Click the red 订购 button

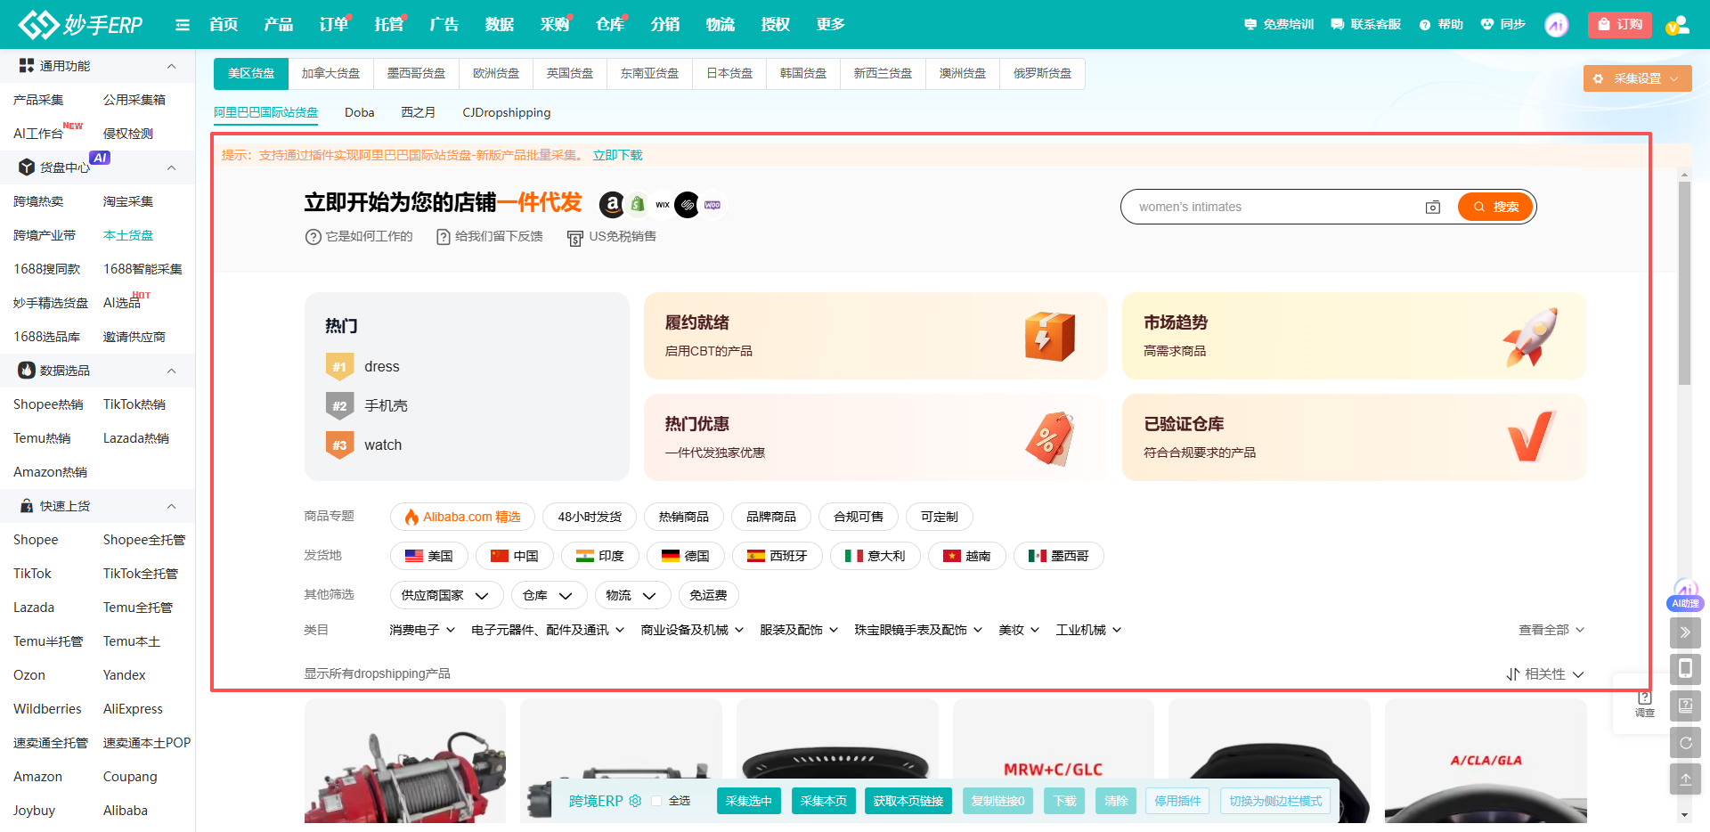click(1620, 25)
